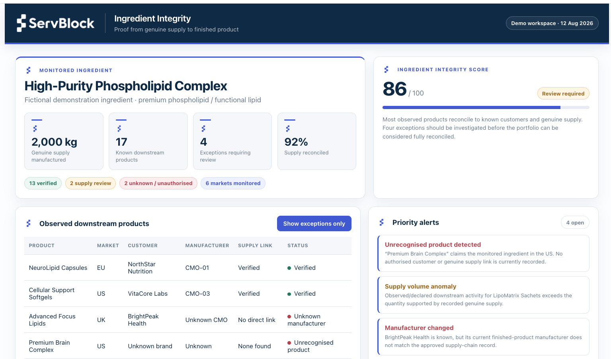
Task: Click the Review required badge
Action: pos(563,94)
